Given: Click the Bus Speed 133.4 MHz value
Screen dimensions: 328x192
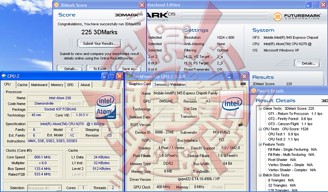Looking at the screenshot, I should click(x=43, y=169).
